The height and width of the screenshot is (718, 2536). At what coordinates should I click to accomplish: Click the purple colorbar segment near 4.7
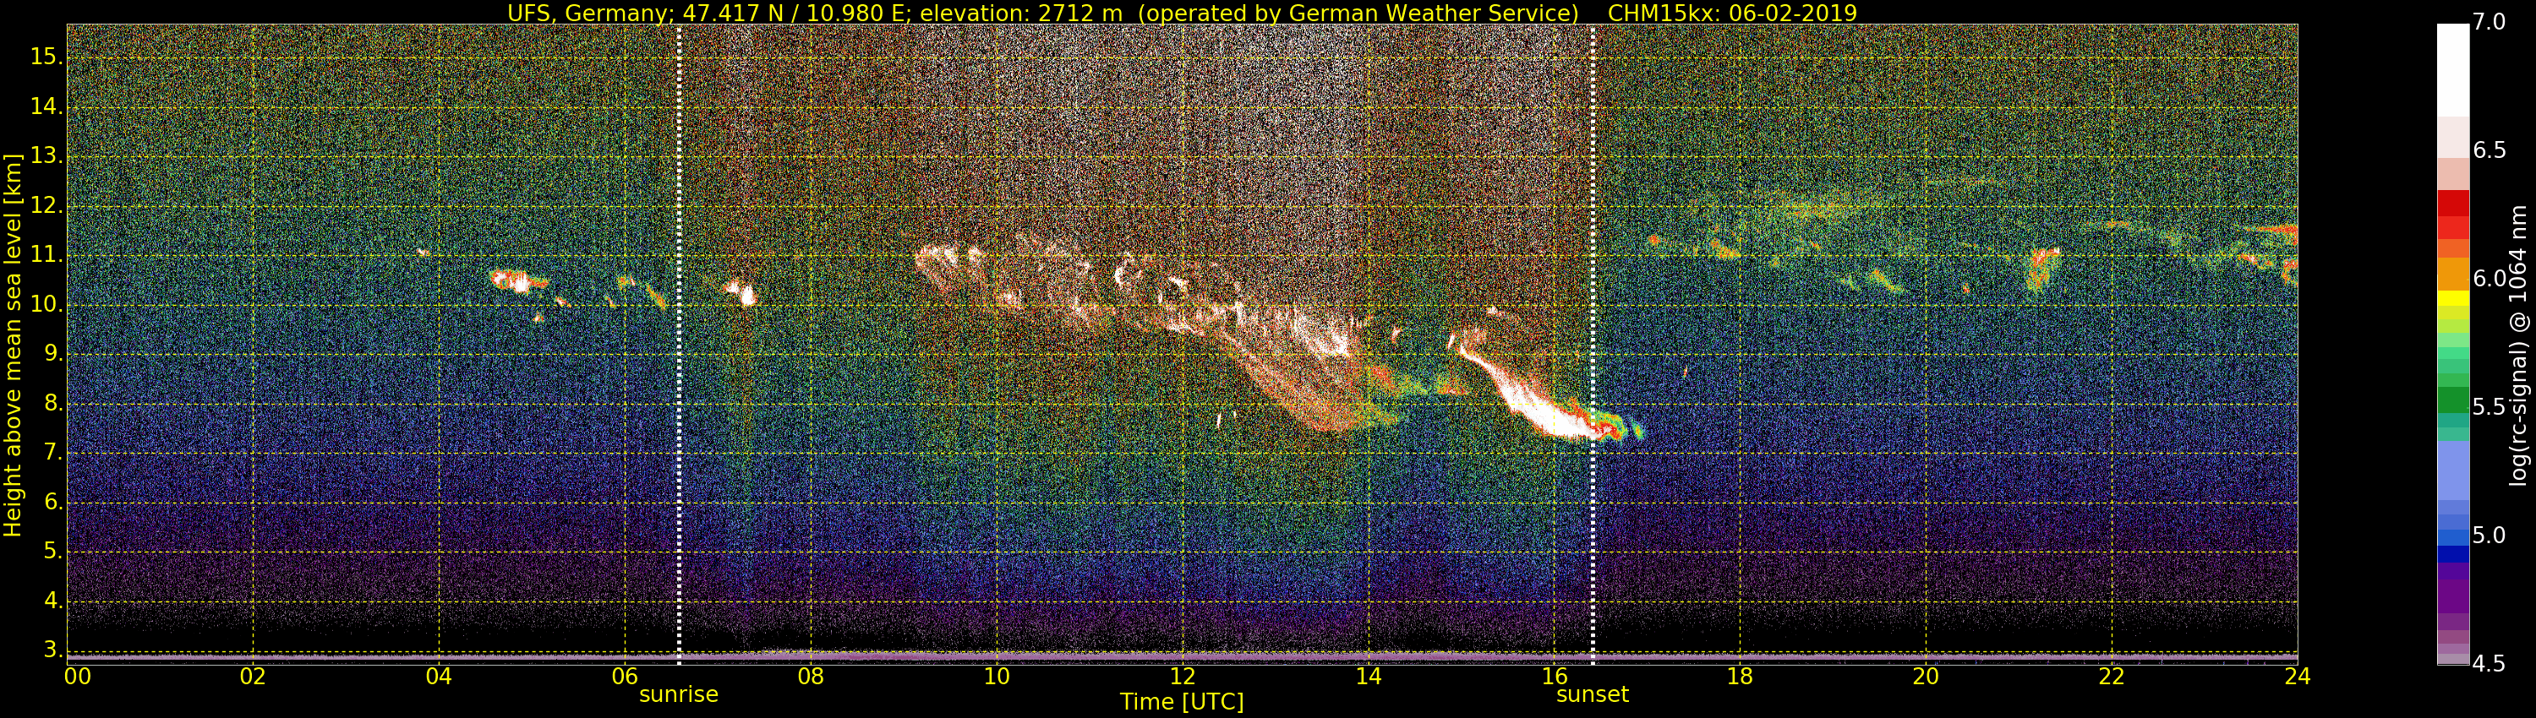(2452, 598)
